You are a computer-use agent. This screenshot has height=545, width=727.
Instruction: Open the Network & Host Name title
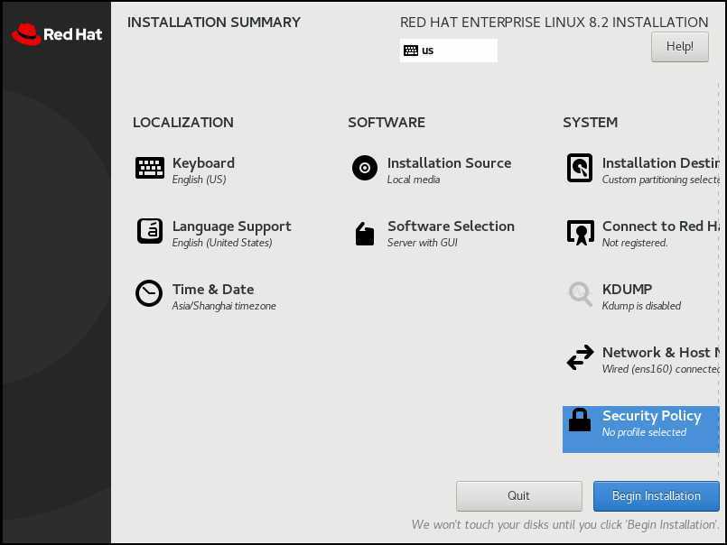point(661,352)
